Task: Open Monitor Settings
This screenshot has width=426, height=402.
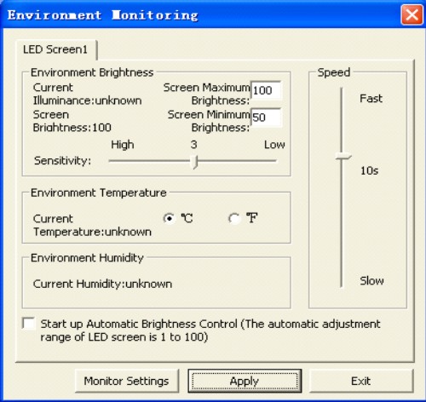Action: tap(126, 381)
